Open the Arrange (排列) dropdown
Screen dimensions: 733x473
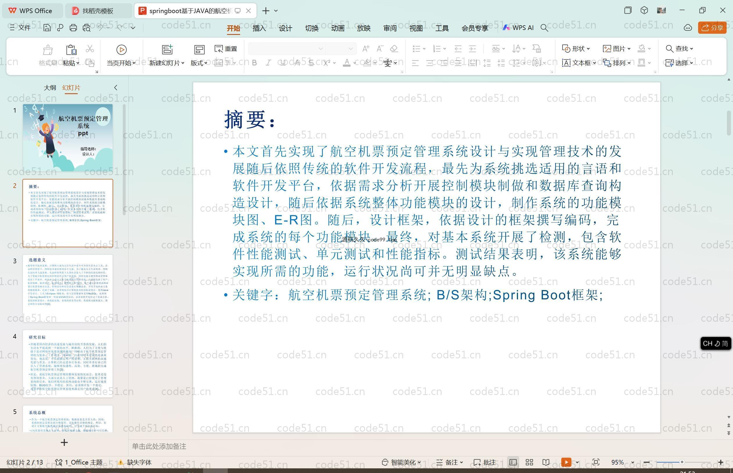[x=617, y=63]
